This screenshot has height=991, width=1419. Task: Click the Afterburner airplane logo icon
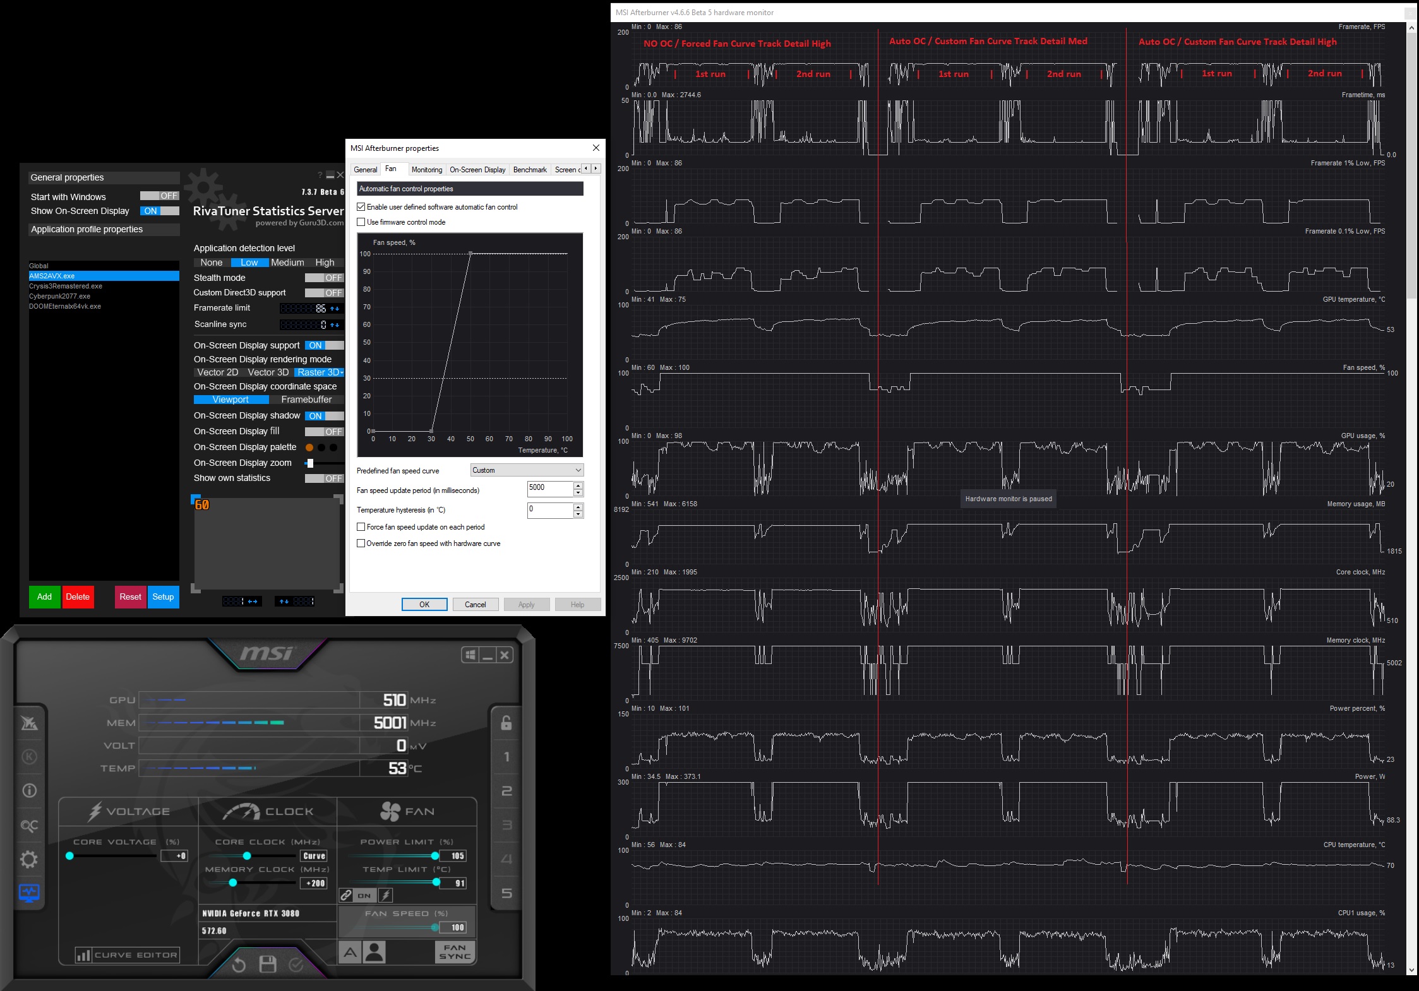29,723
